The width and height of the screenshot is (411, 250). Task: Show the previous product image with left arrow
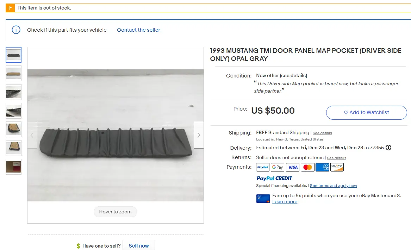(x=32, y=135)
